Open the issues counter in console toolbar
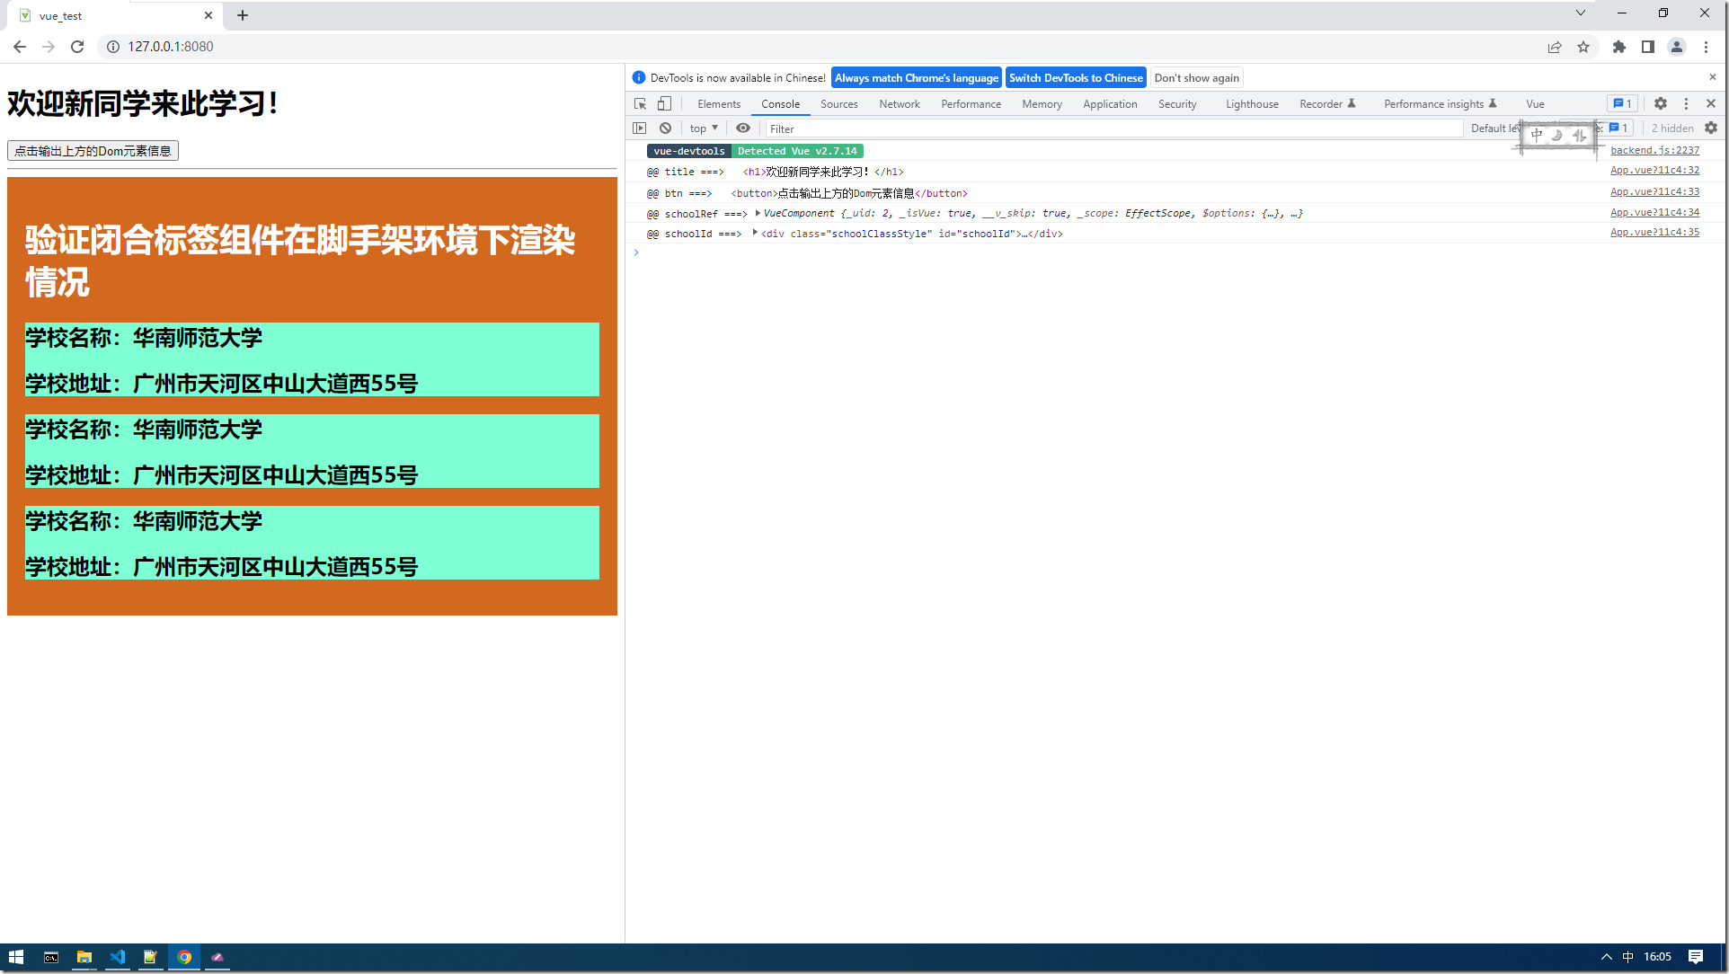Screen dimensions: 1729x974 1618,128
